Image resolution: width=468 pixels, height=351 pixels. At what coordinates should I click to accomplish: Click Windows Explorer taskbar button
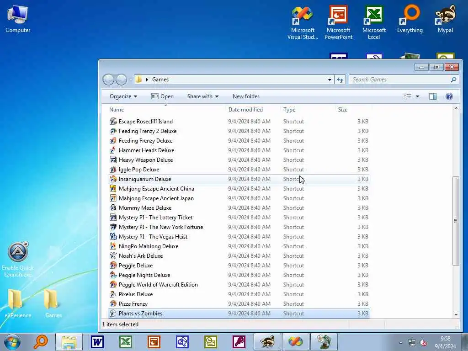coord(69,342)
